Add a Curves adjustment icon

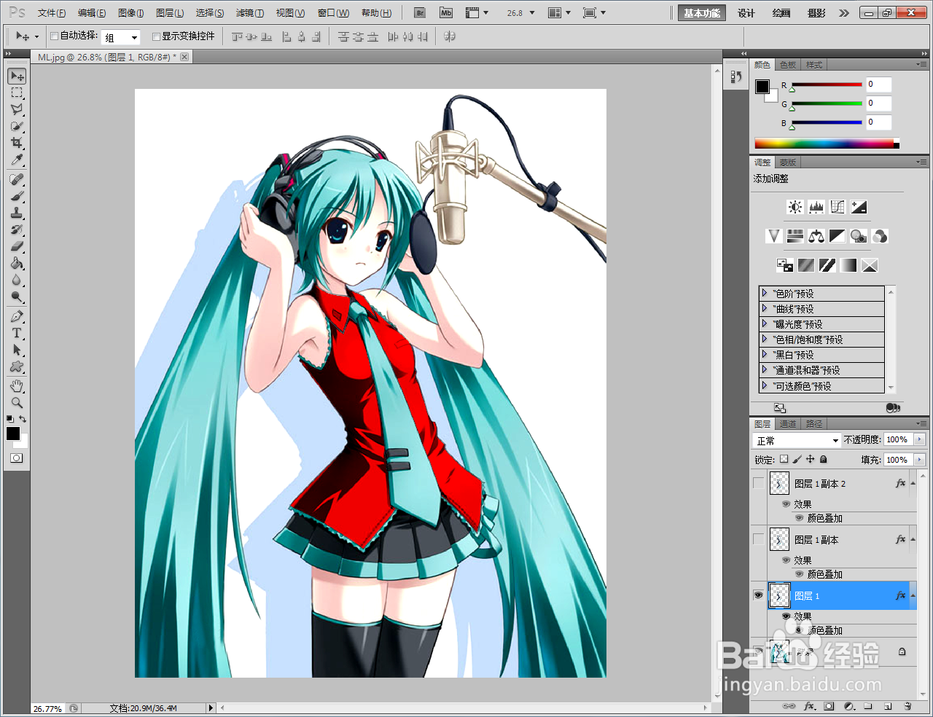838,207
